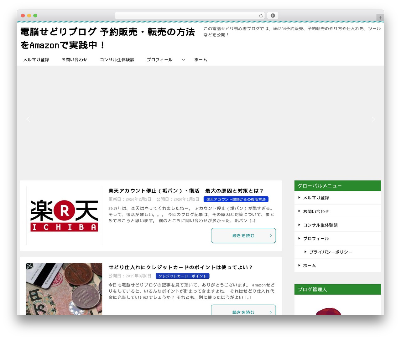
Task: Click the browser address bar
Action: 190,16
